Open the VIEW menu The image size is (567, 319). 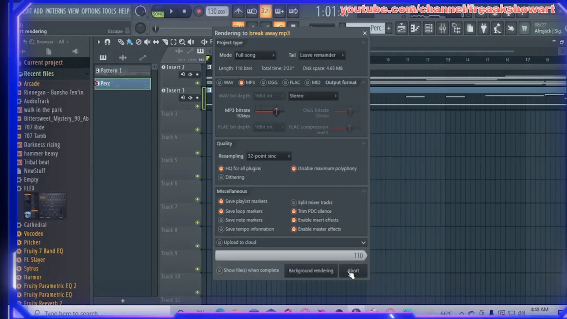point(74,11)
